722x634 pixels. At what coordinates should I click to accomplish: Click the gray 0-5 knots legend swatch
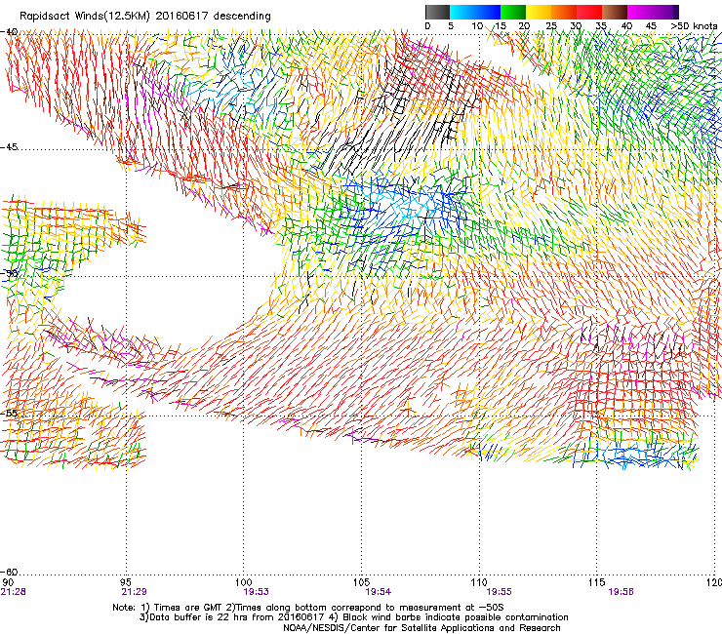click(437, 12)
